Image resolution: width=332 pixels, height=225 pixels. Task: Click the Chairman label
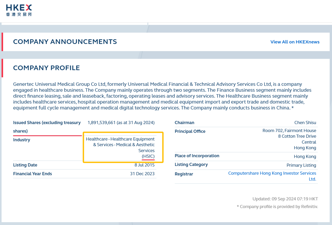(184, 123)
